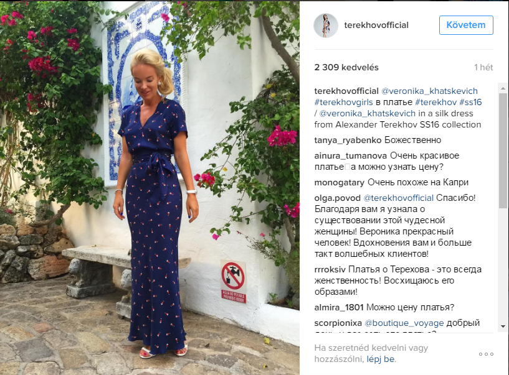Open the #ss16 hashtag link
This screenshot has height=375, width=509.
point(470,102)
